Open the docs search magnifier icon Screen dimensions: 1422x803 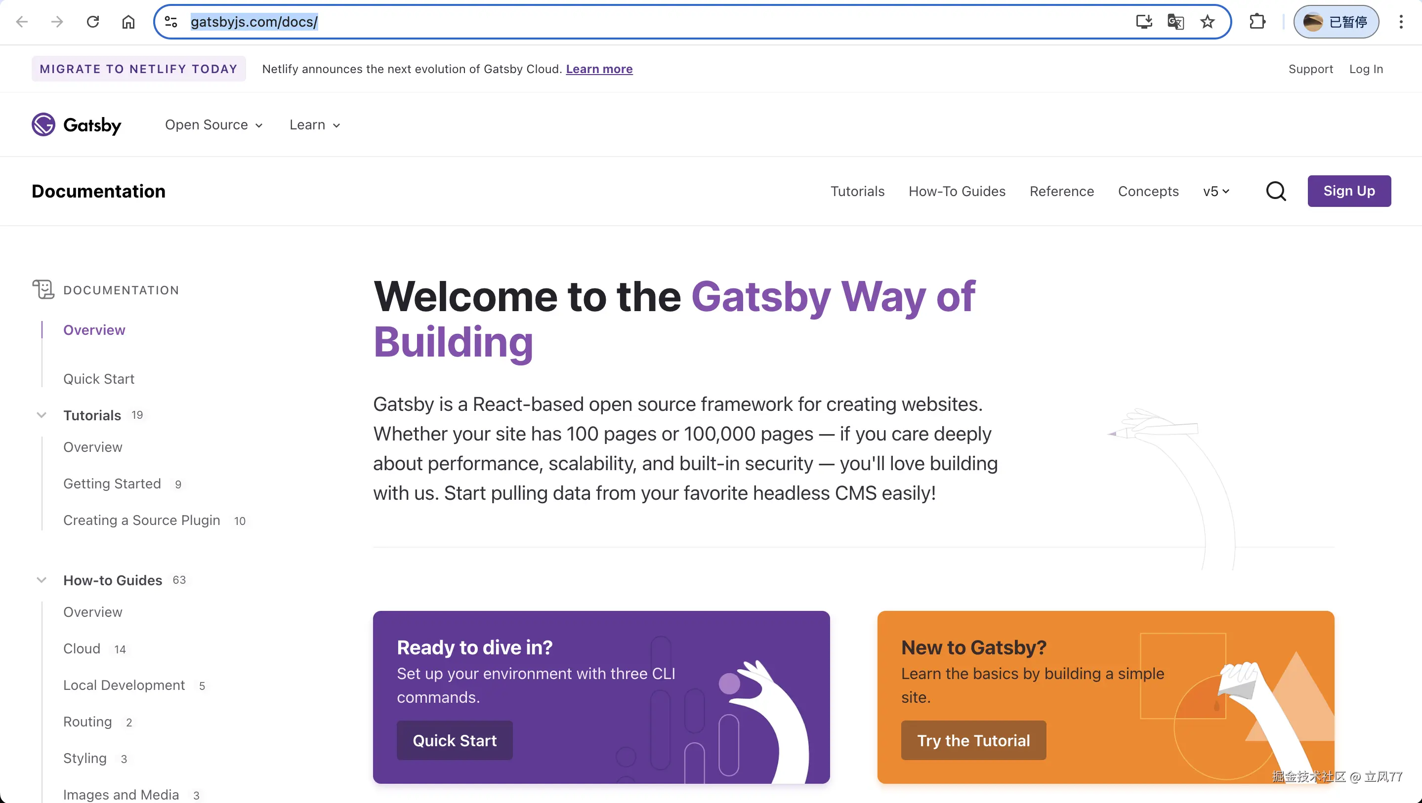(1276, 192)
